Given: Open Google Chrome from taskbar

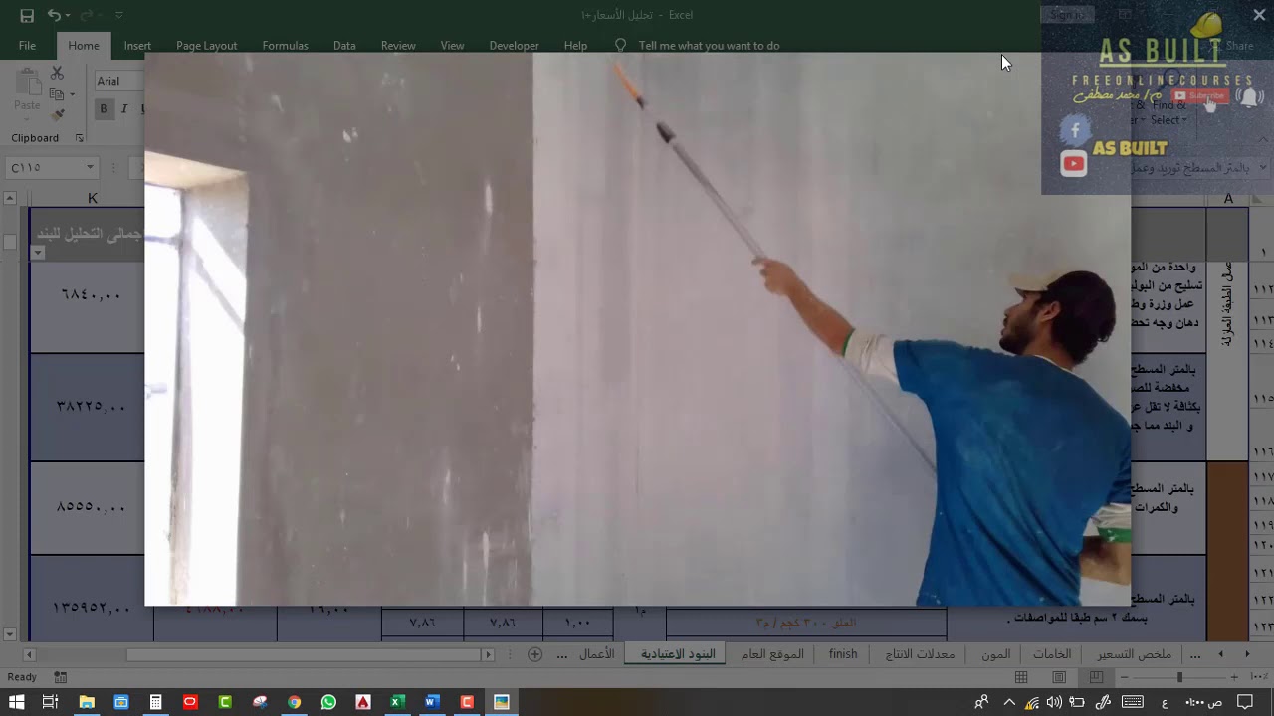Looking at the screenshot, I should point(294,702).
